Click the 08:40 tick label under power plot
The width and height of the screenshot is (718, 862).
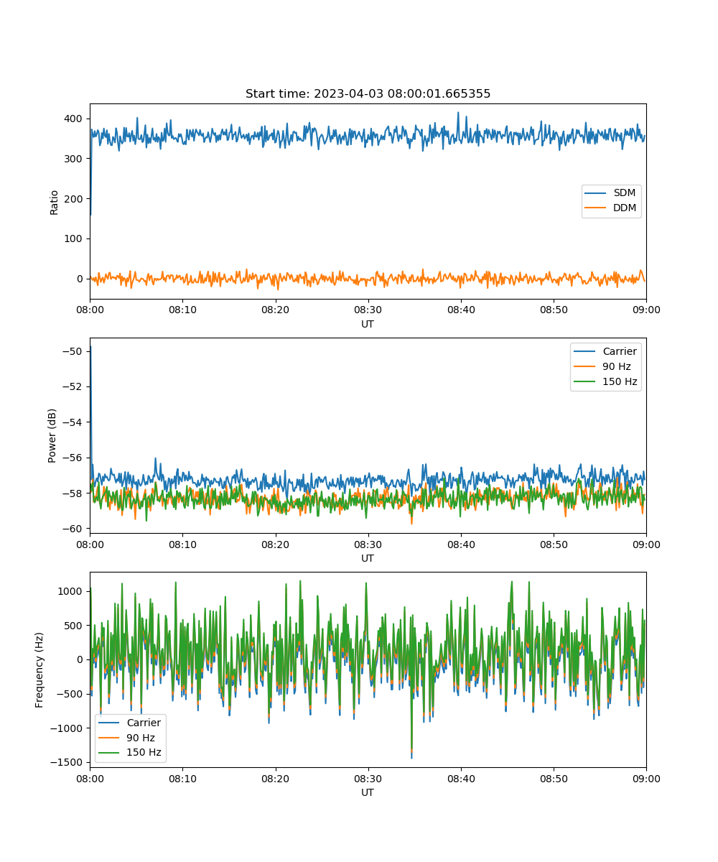pyautogui.click(x=461, y=544)
